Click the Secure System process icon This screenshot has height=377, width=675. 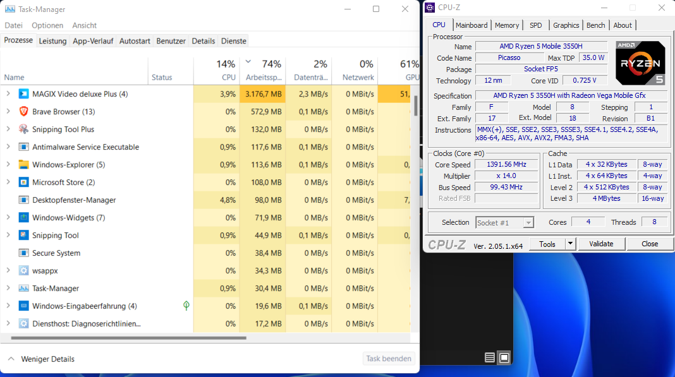click(23, 253)
